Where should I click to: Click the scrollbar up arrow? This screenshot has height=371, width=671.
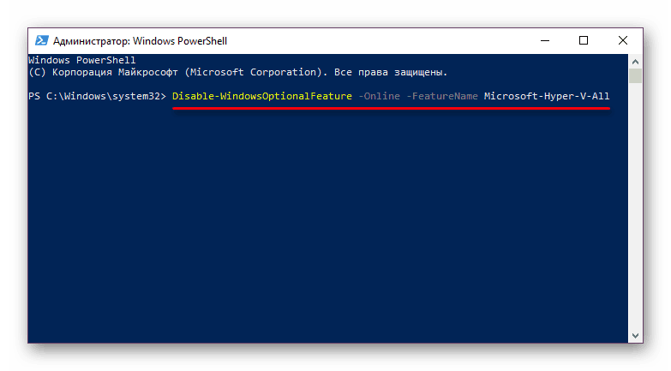(x=635, y=62)
